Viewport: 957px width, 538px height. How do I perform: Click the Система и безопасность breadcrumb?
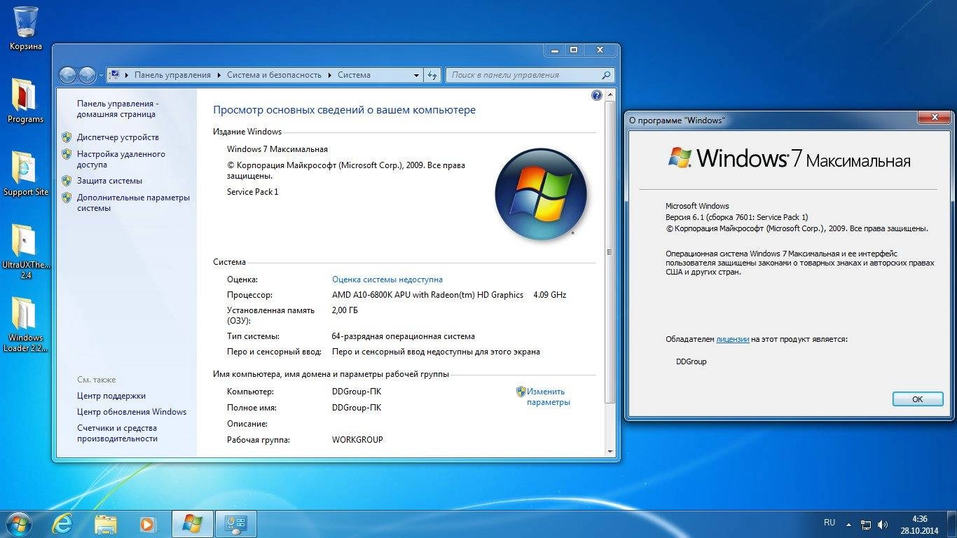[274, 75]
